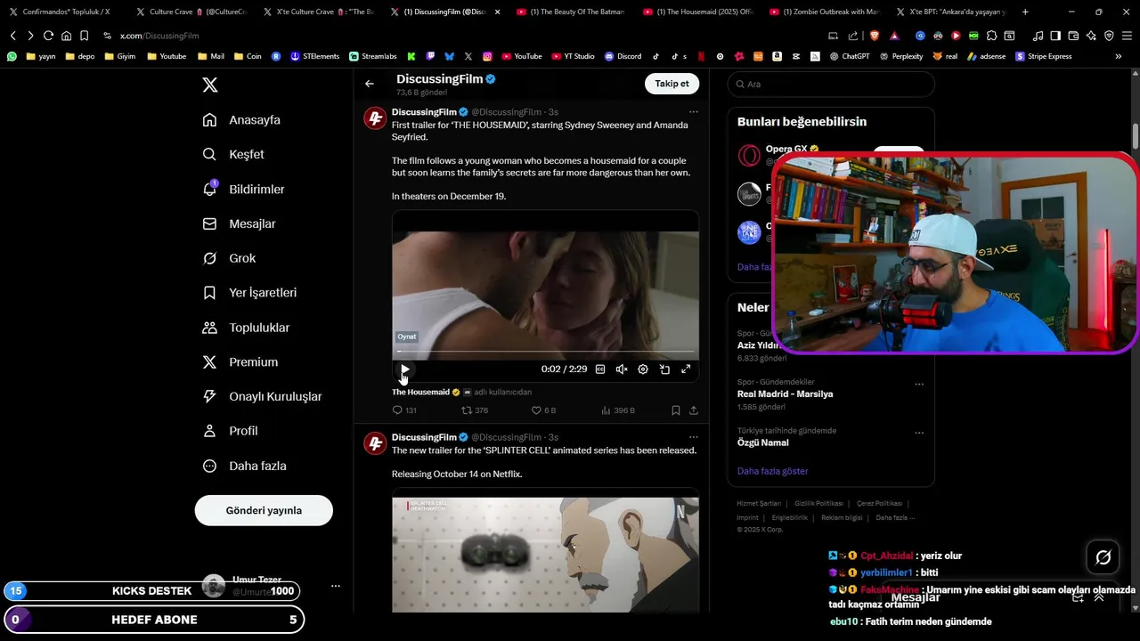1140x641 pixels.
Task: Click Daha fazla göster under trends
Action: [x=772, y=471]
